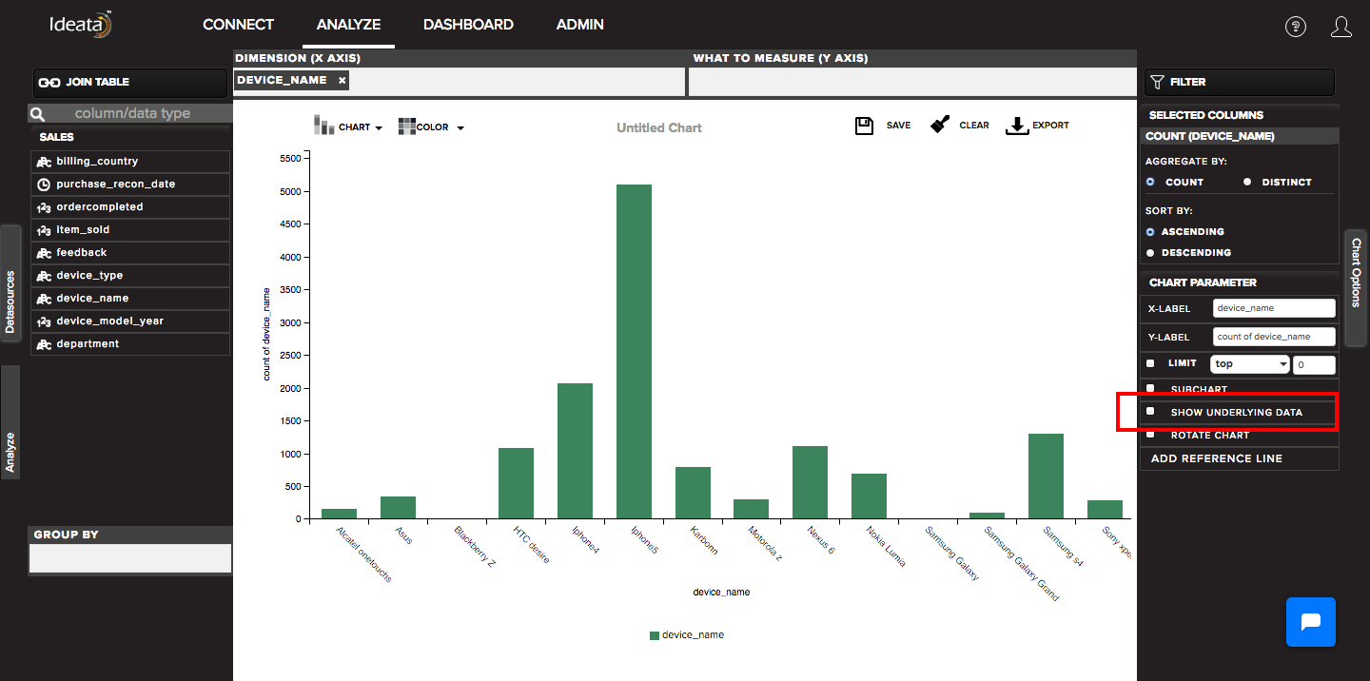Click the numeric icon beside device_model_year
Viewport: 1370px width, 681px height.
point(44,321)
